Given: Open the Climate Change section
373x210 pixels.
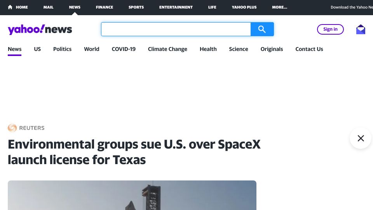Looking at the screenshot, I should 167,49.
